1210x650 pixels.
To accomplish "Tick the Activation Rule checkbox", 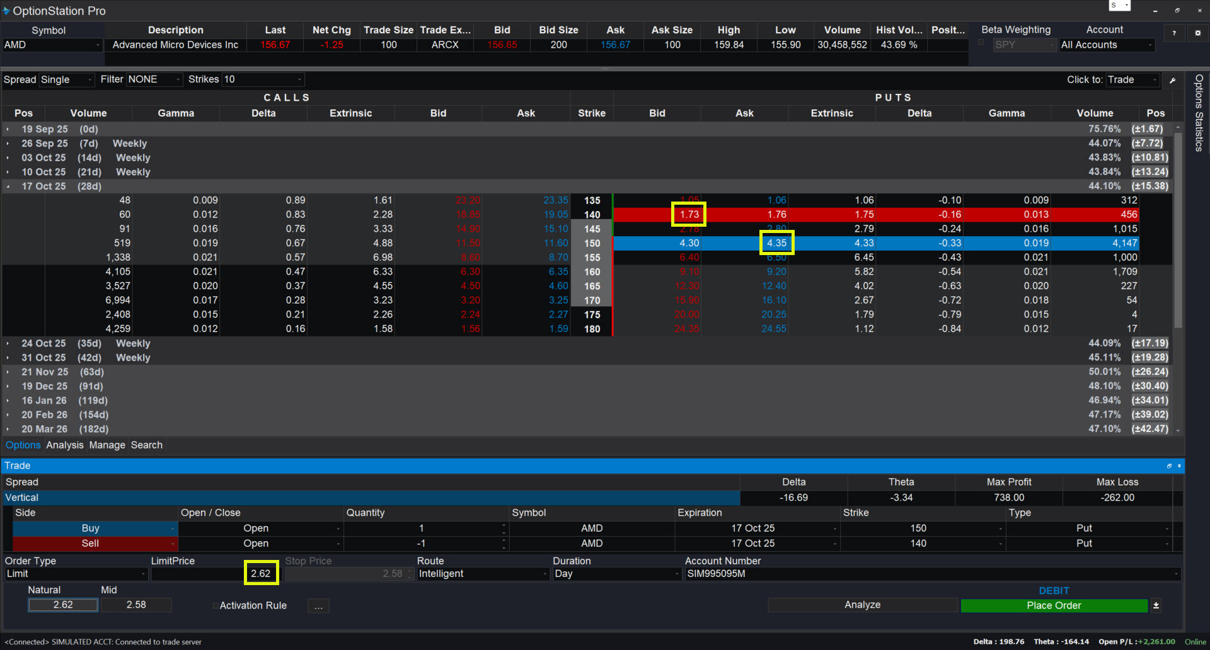I will point(216,606).
